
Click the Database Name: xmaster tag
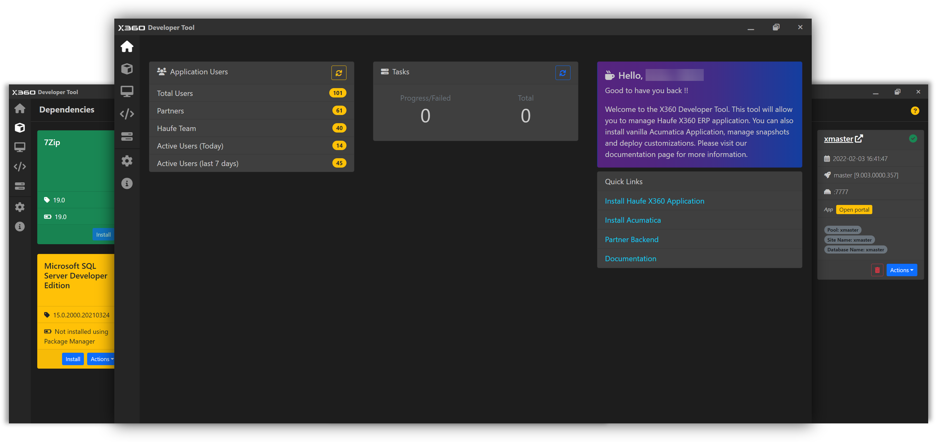click(x=855, y=250)
